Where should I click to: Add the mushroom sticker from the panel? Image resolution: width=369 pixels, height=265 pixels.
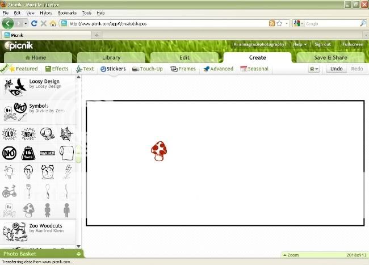pos(28,210)
